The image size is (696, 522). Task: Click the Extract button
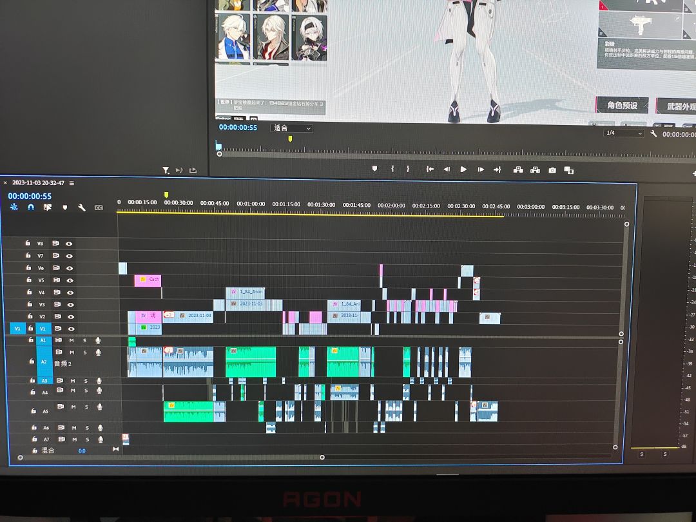(535, 169)
